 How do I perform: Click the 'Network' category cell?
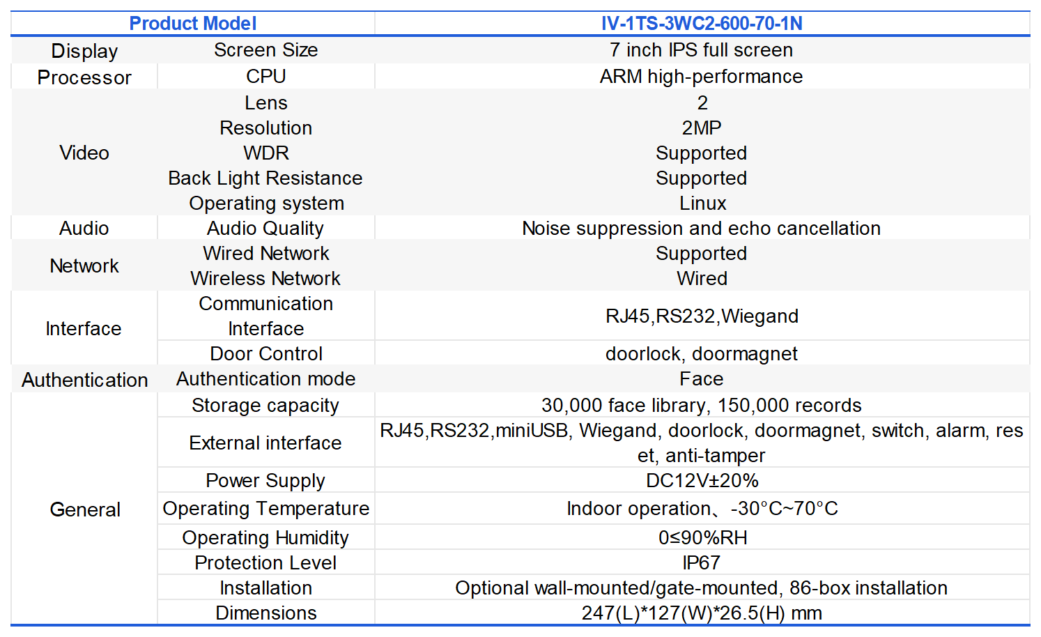84,266
